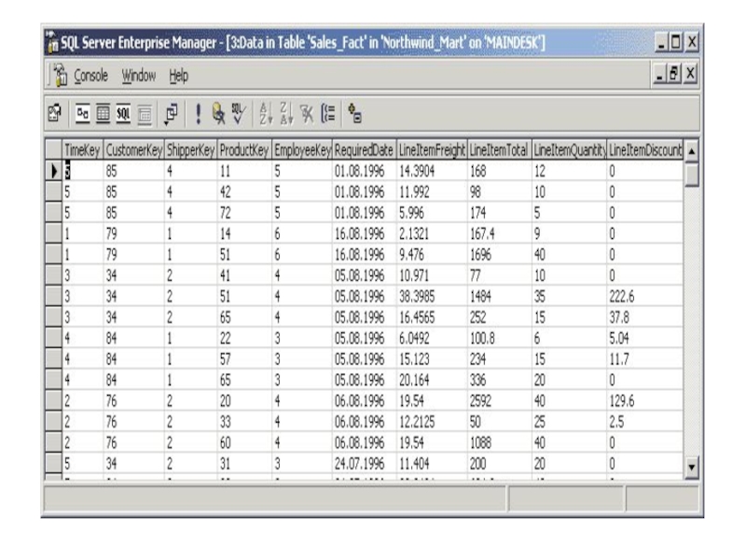Click the Group By icon
The height and width of the screenshot is (560, 746).
328,113
